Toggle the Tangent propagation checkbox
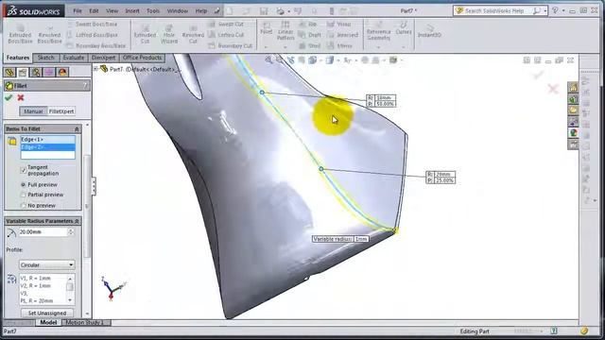Viewport: 605px width, 340px height. 23,170
